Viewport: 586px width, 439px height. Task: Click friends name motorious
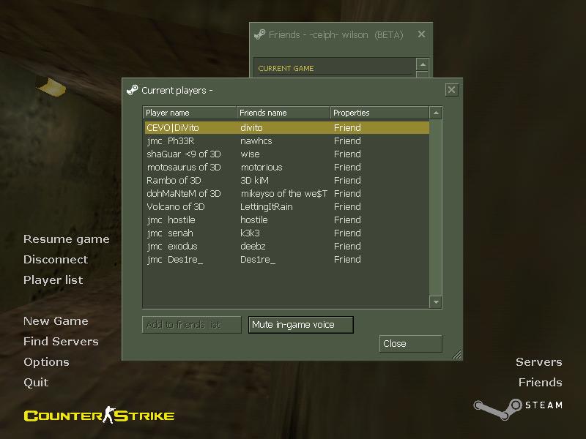(x=262, y=168)
